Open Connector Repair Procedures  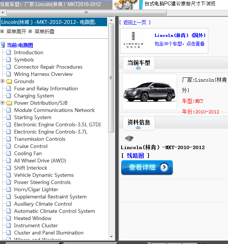point(48,67)
